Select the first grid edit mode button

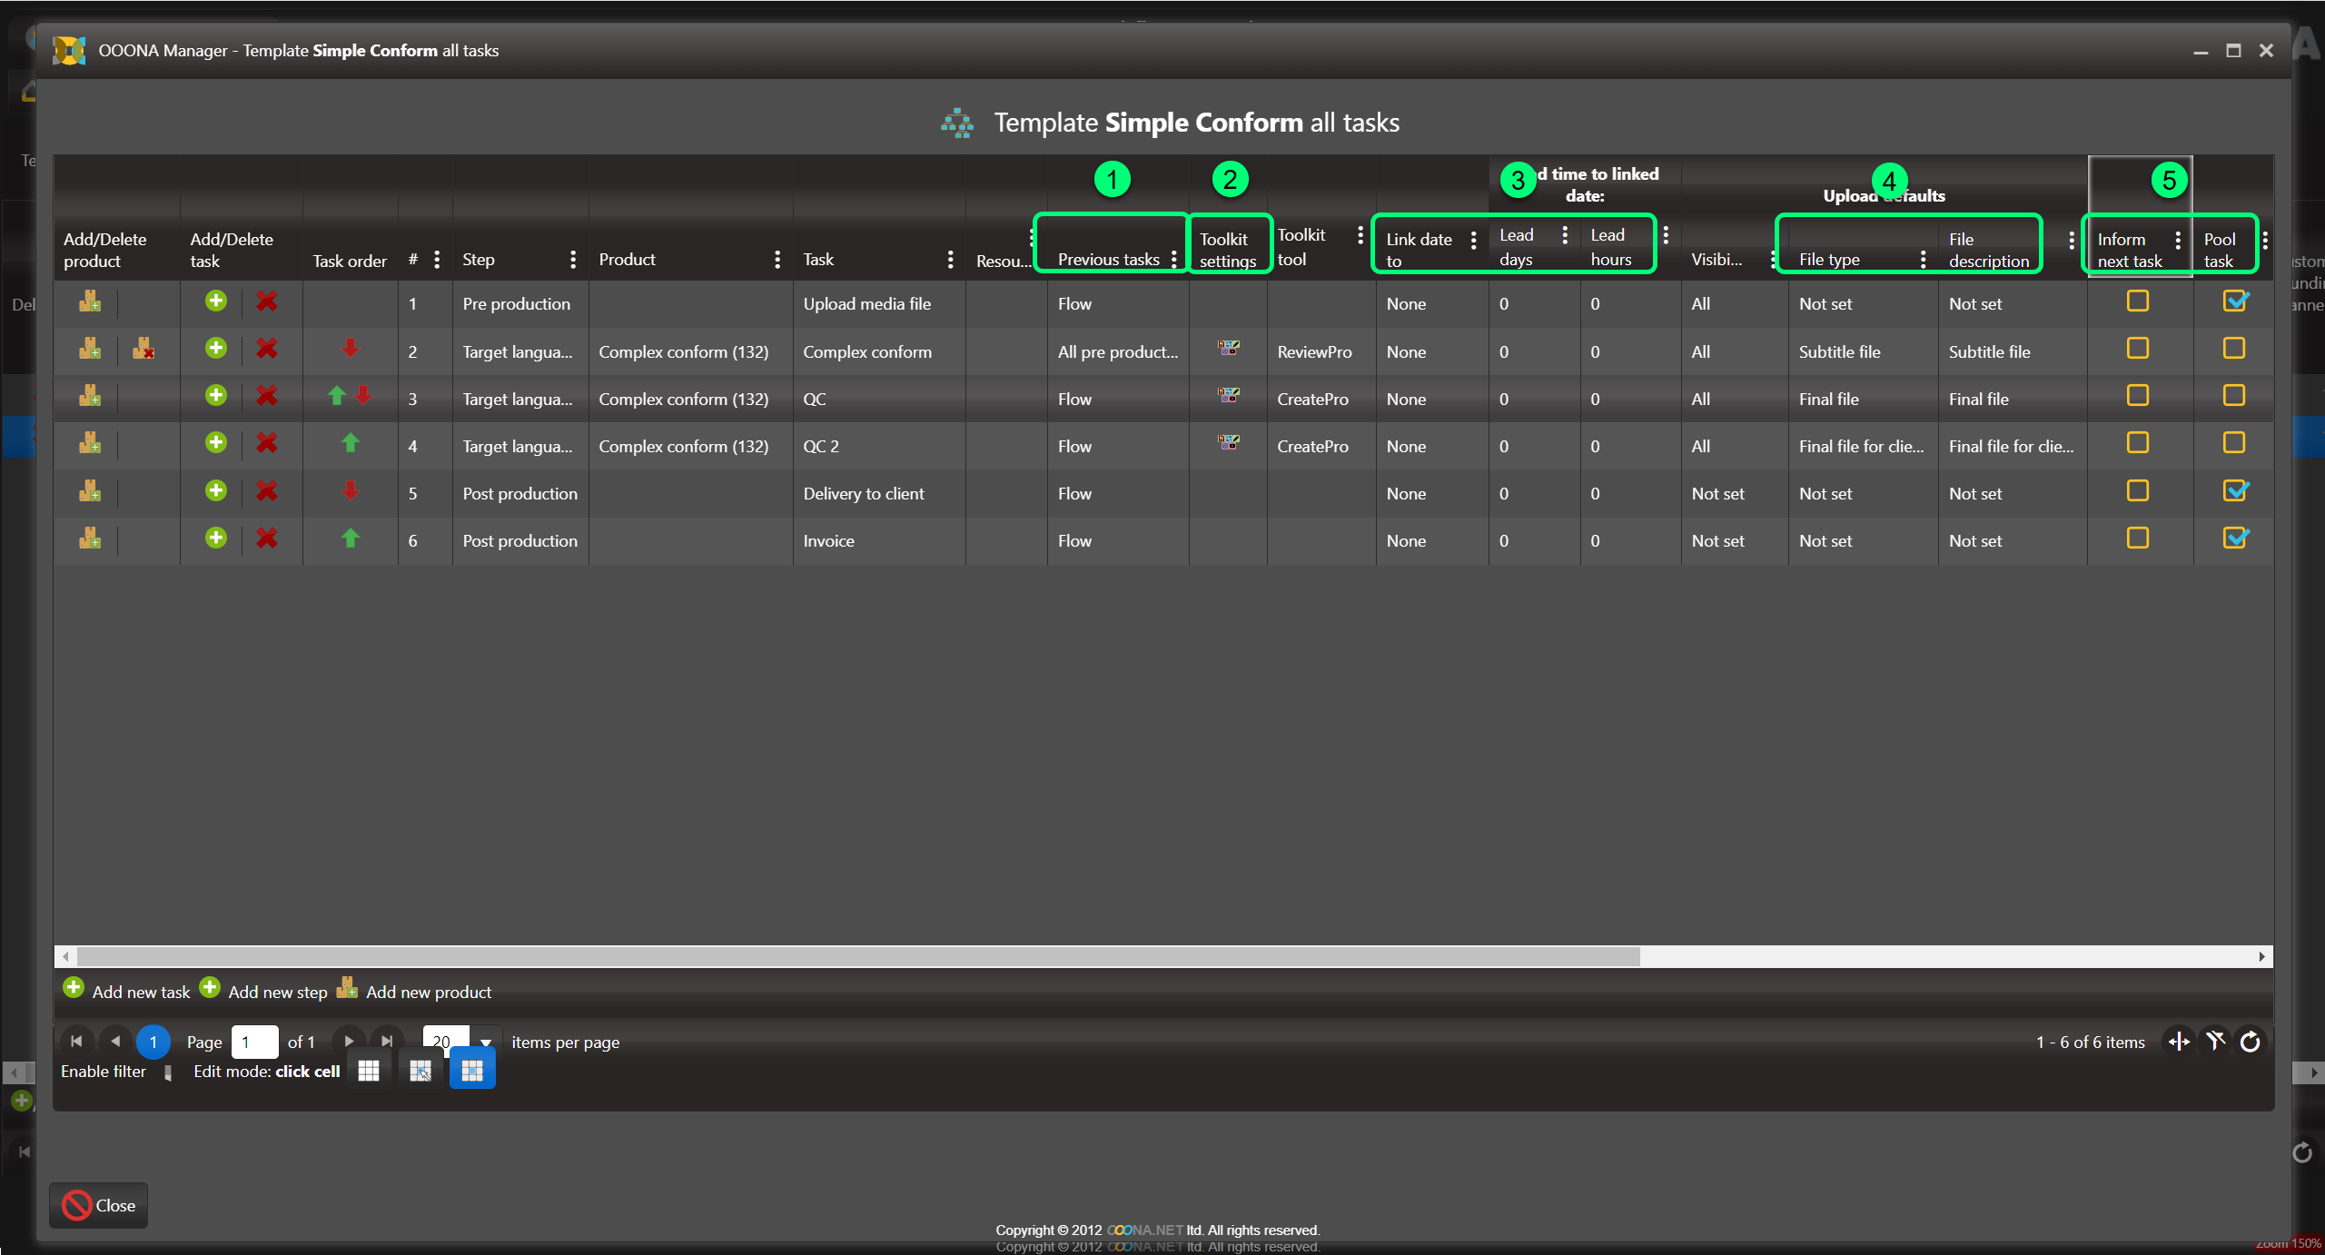(369, 1071)
